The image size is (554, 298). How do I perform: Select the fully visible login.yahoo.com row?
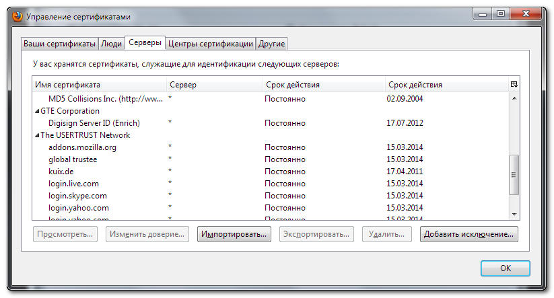[271, 208]
